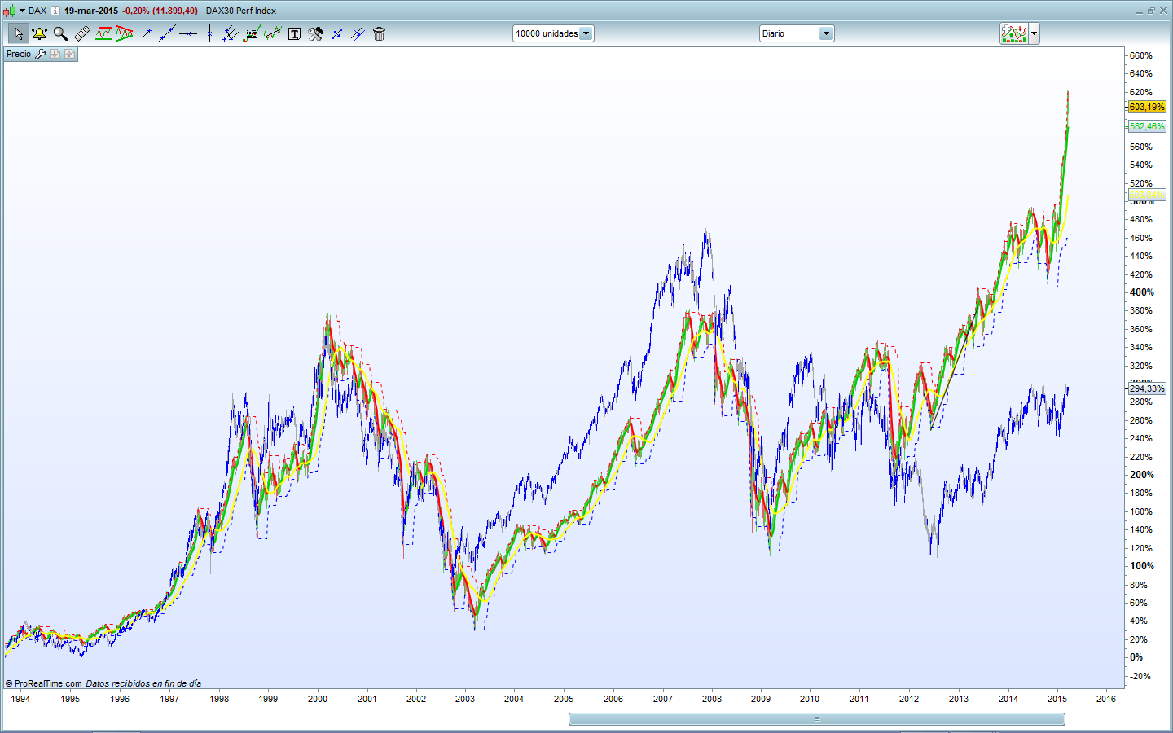Screen dimensions: 1173x733
Task: Click the Precio panel label
Action: pos(19,54)
